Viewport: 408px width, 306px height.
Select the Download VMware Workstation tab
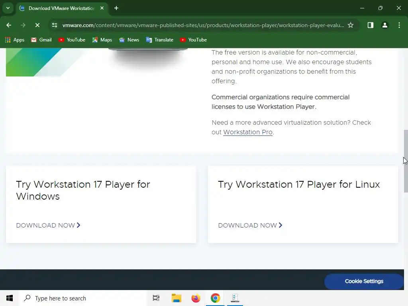(62, 8)
